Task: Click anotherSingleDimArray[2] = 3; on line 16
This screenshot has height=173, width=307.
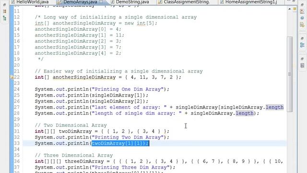Action: coord(78,41)
